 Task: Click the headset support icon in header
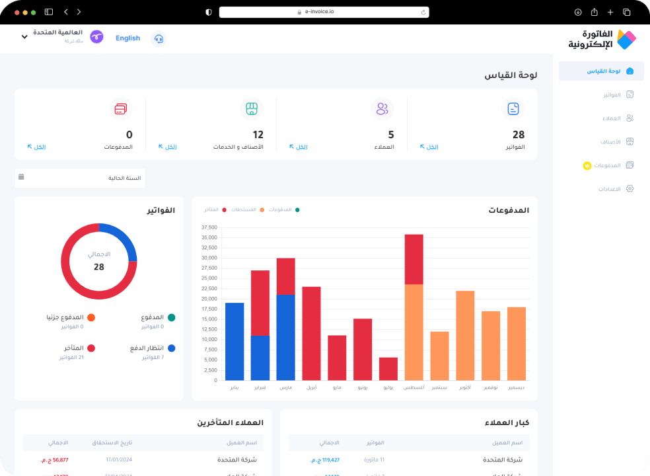click(159, 38)
